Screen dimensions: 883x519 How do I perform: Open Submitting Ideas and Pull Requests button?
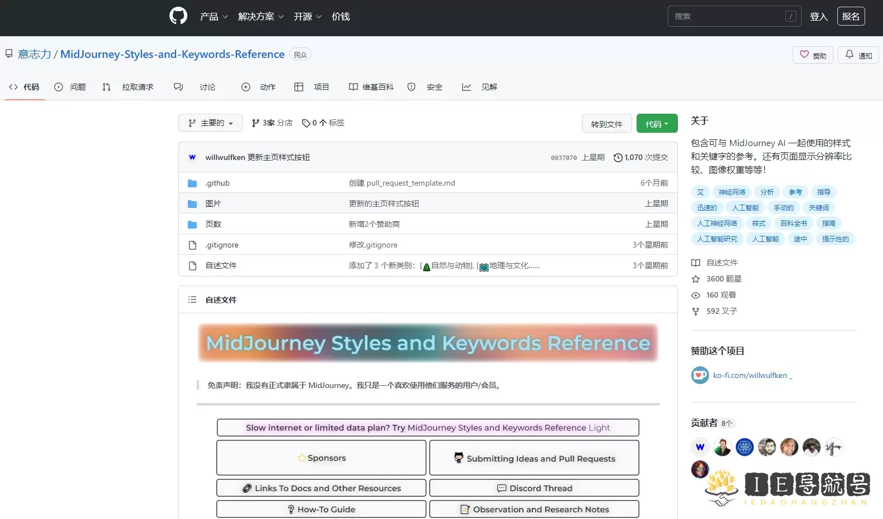(534, 458)
